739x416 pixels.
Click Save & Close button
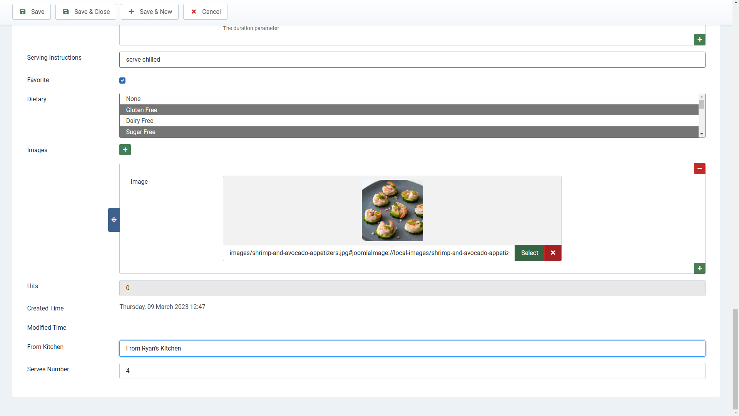(86, 12)
